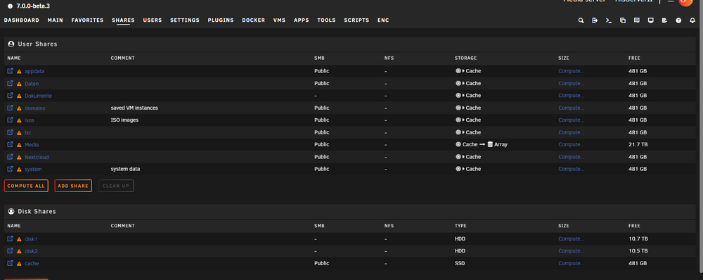Compute the size of the appdata share
The image size is (703, 280).
[x=571, y=71]
